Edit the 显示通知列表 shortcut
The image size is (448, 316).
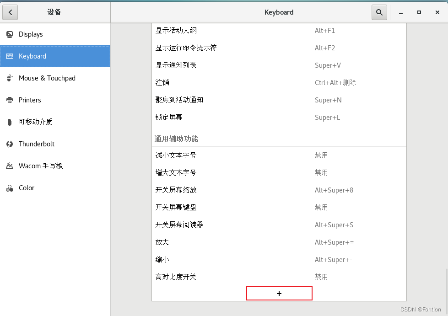[x=279, y=65]
